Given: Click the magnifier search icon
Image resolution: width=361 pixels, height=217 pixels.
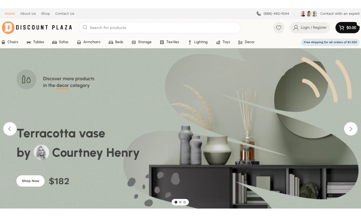Looking at the screenshot, I should (85, 28).
